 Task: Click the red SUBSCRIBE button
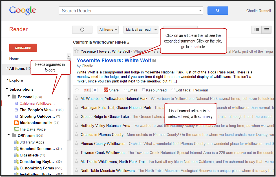click(23, 48)
